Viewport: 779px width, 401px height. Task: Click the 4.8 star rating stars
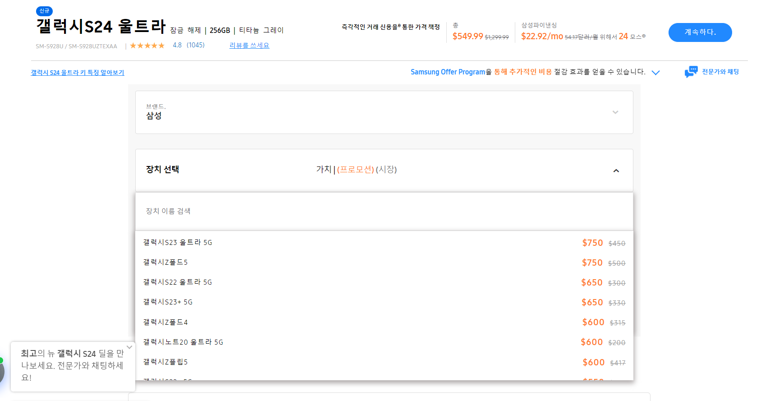[147, 46]
